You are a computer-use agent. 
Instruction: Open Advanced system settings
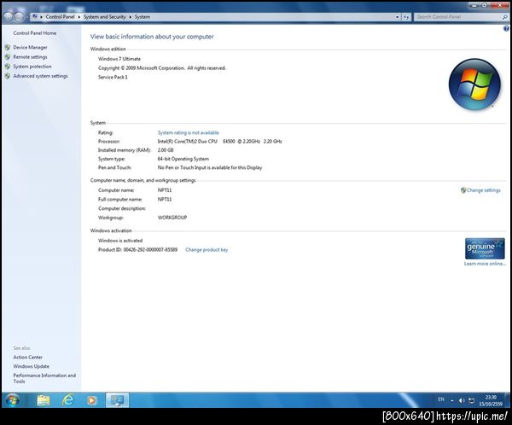pos(40,76)
